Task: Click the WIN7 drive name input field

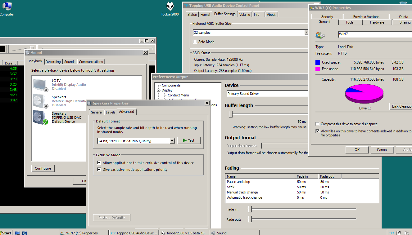Action: pyautogui.click(x=375, y=34)
